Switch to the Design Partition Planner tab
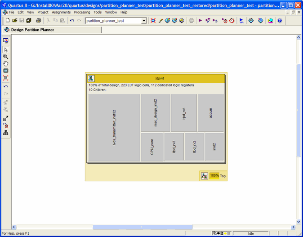 [x=32, y=30]
